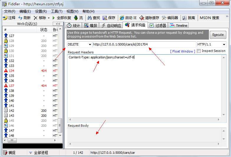The image size is (231, 157).
Task: Toggle 捕捉 capture in status bar
Action: pyautogui.click(x=5, y=153)
